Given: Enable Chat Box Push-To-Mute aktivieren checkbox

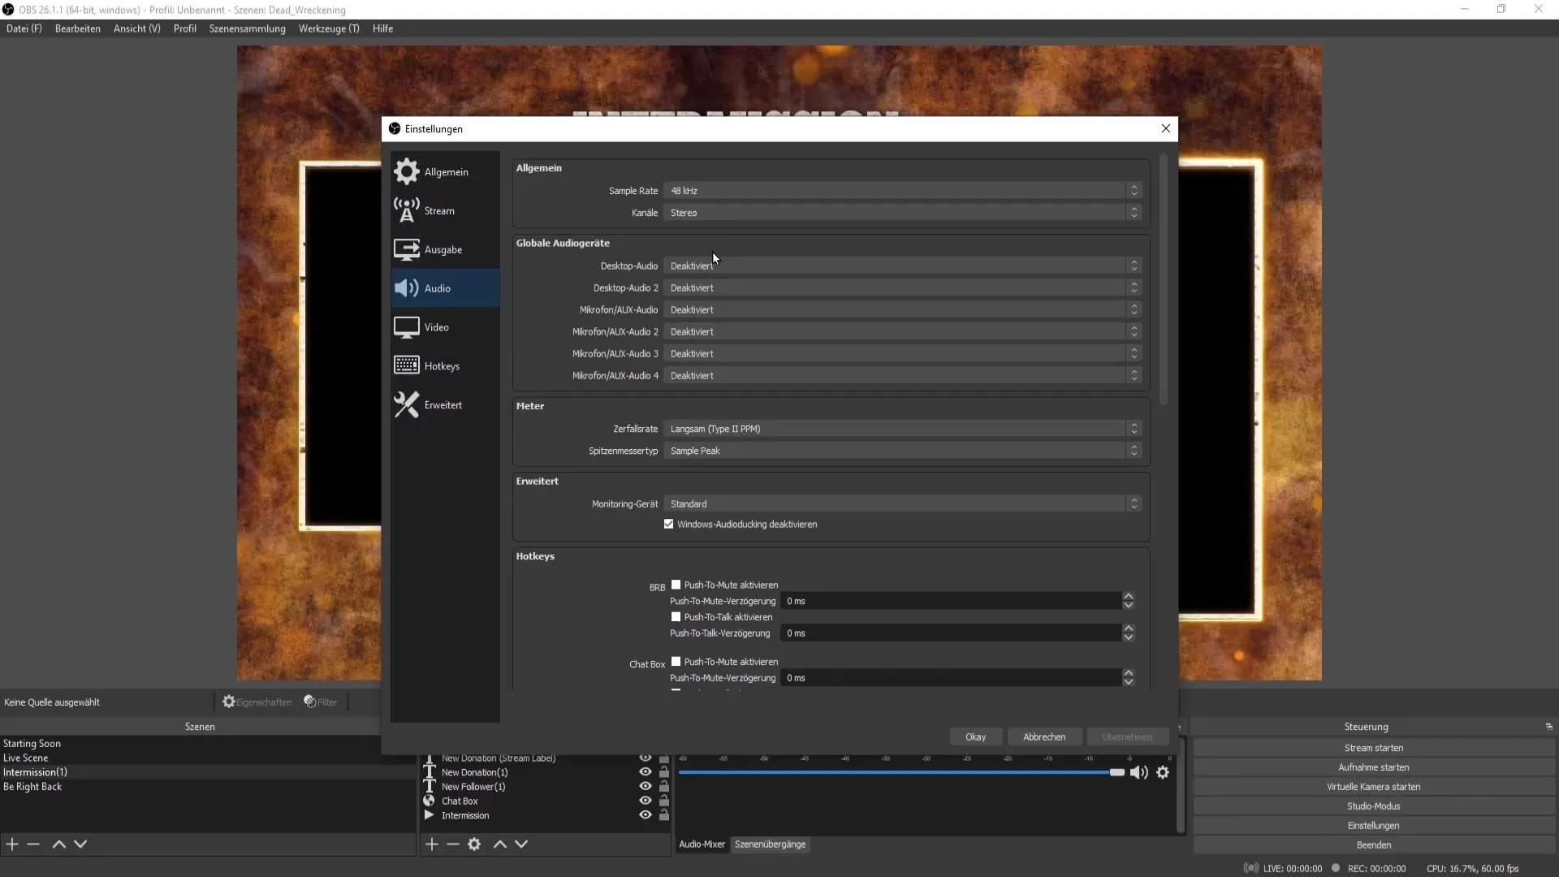Looking at the screenshot, I should point(676,661).
